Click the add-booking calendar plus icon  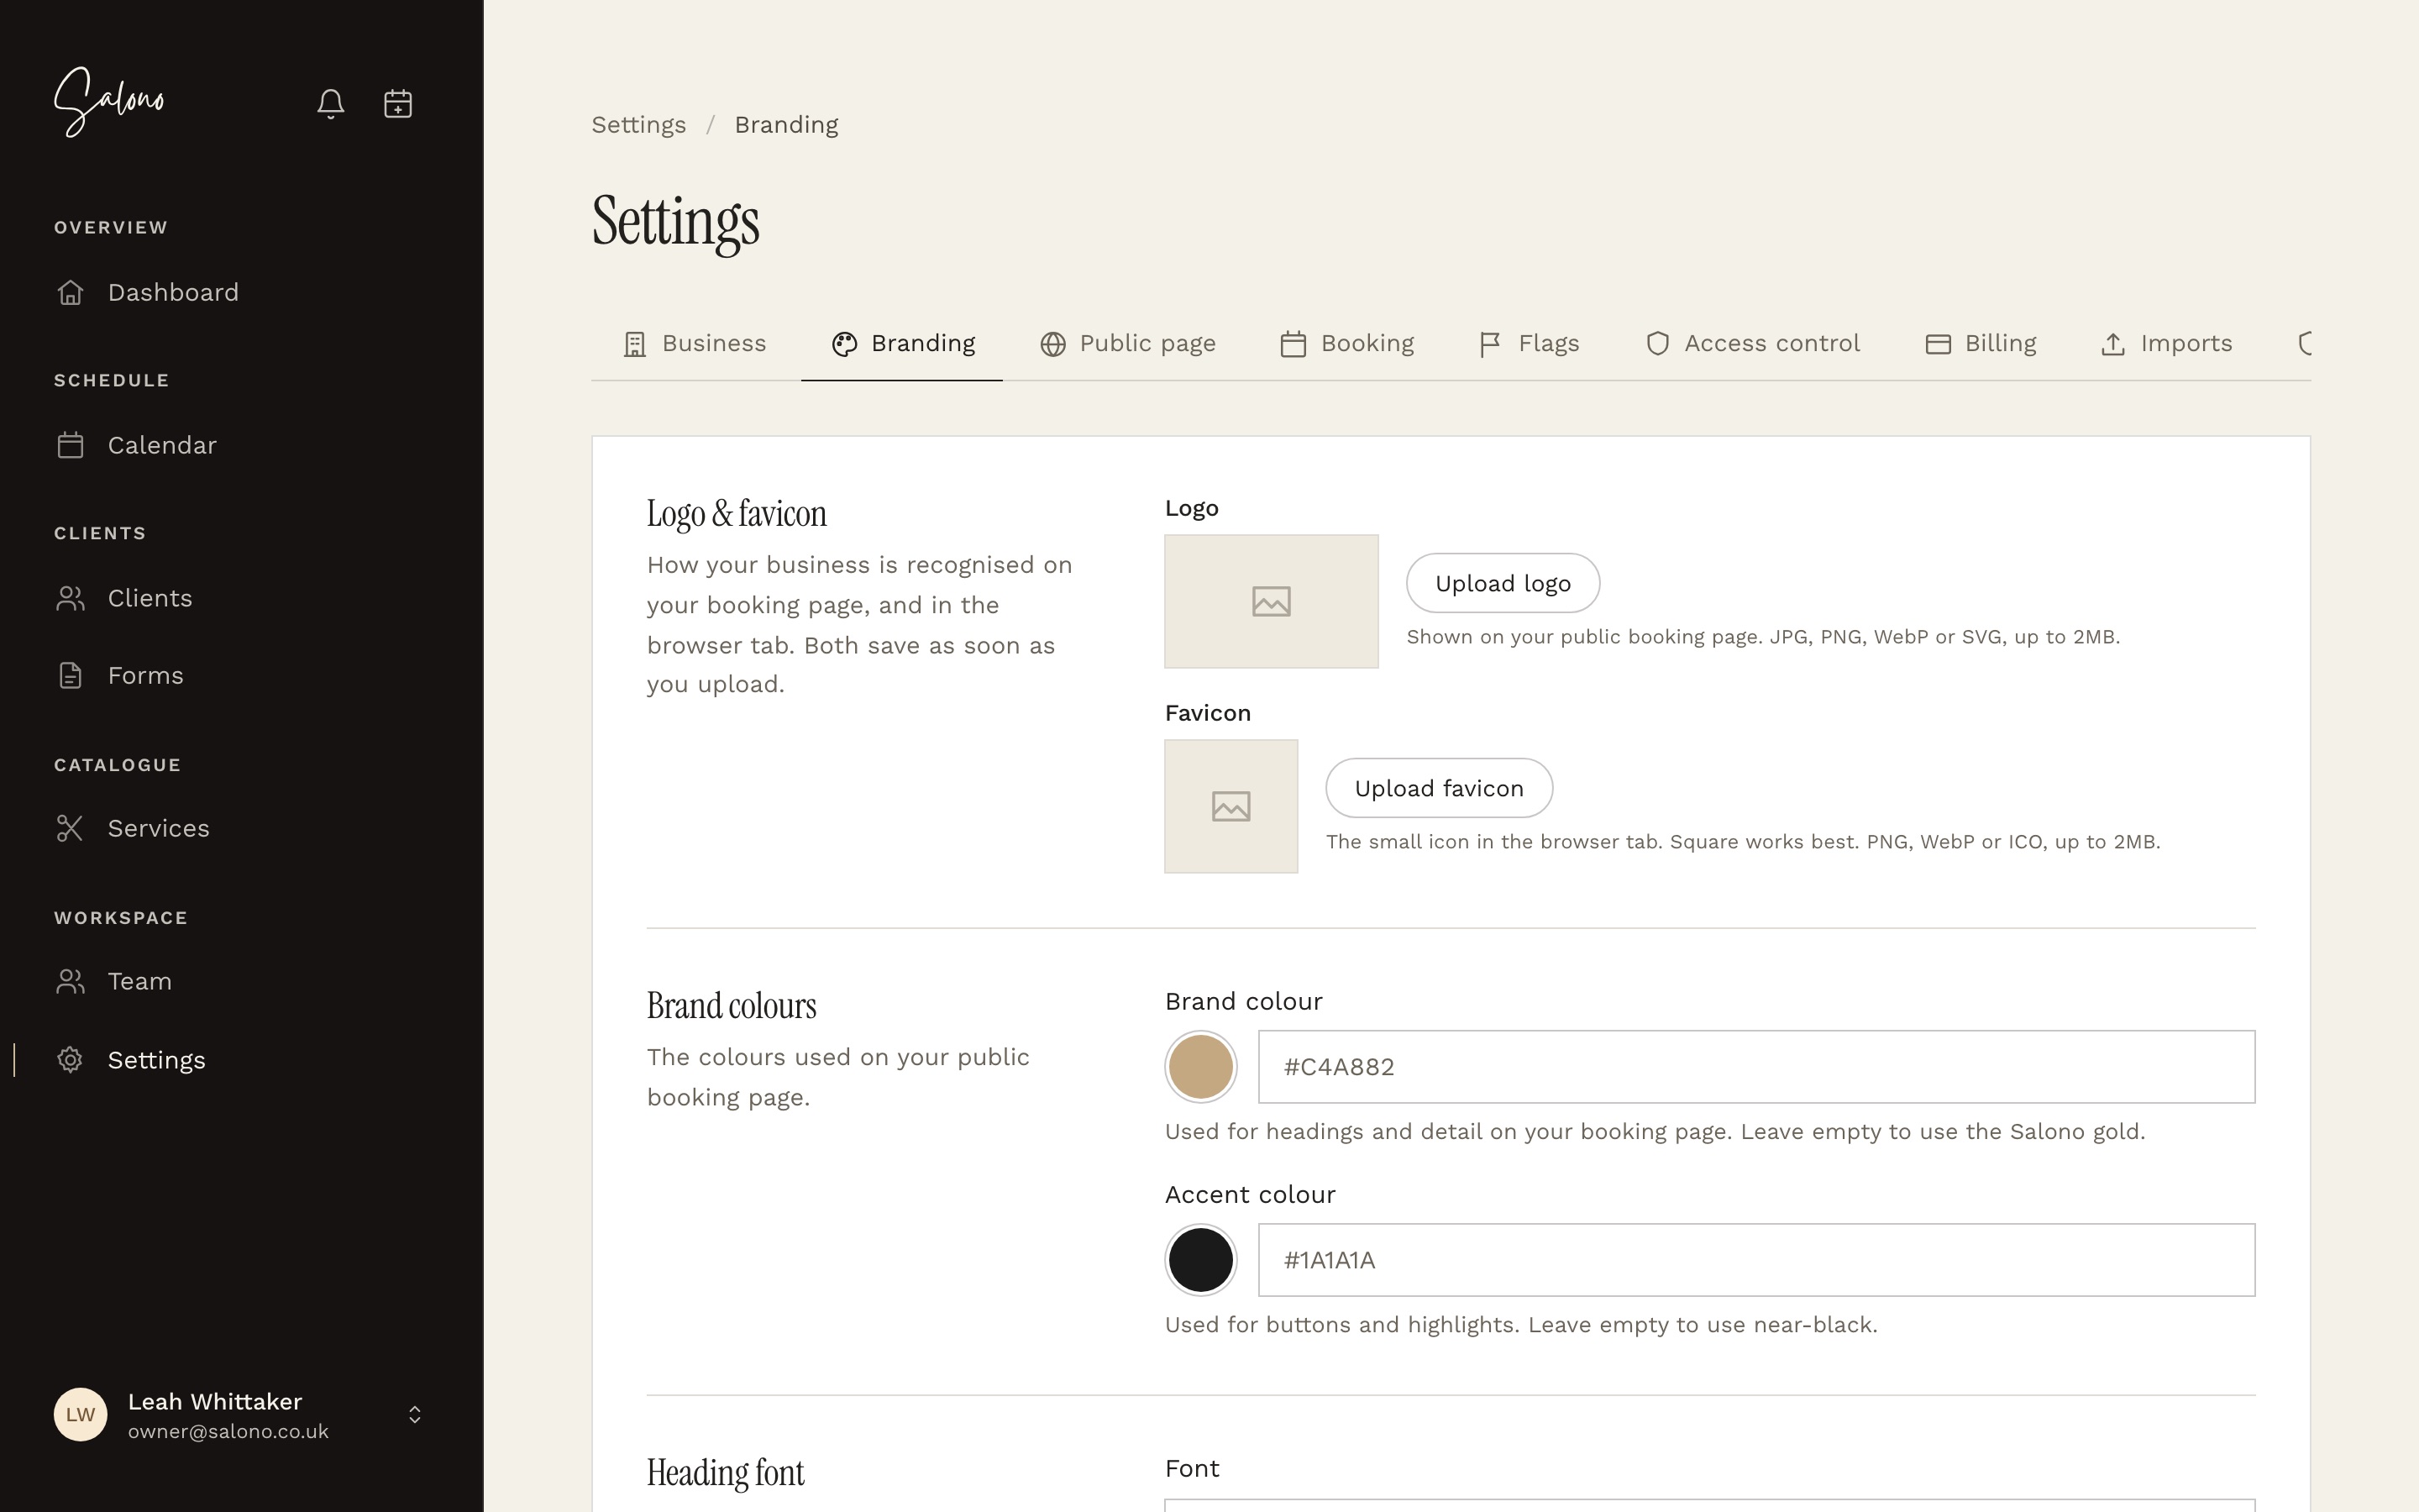point(398,104)
